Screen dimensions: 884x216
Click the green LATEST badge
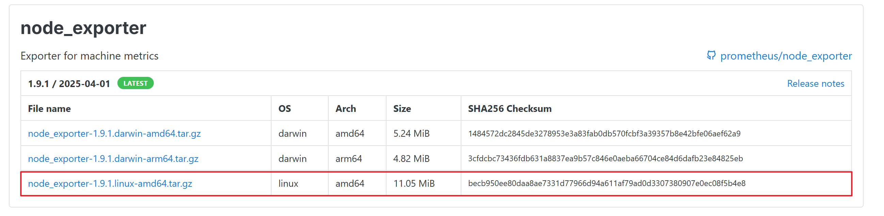(x=135, y=83)
